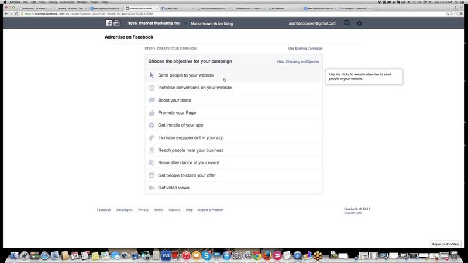Switch to My Webinars tab
The height and width of the screenshot is (263, 468).
pos(284,8)
